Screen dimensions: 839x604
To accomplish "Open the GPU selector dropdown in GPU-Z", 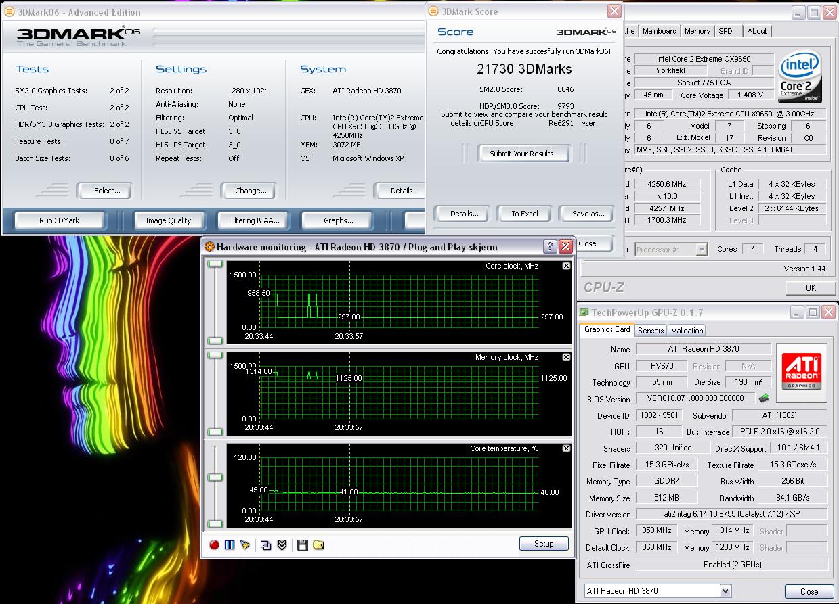I will click(x=725, y=591).
